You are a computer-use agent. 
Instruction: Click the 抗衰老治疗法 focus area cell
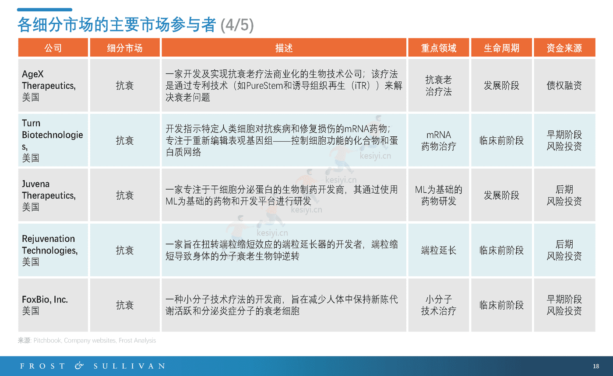(x=438, y=85)
